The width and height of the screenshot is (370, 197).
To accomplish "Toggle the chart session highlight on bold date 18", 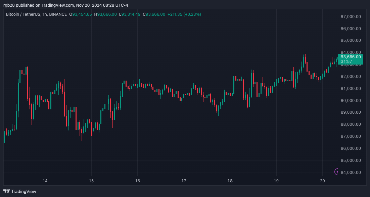I will click(230, 180).
